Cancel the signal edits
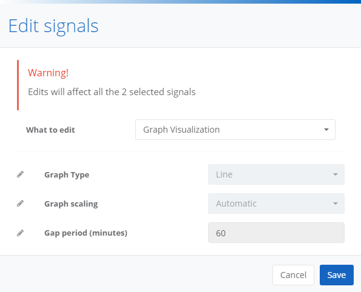 tap(293, 275)
